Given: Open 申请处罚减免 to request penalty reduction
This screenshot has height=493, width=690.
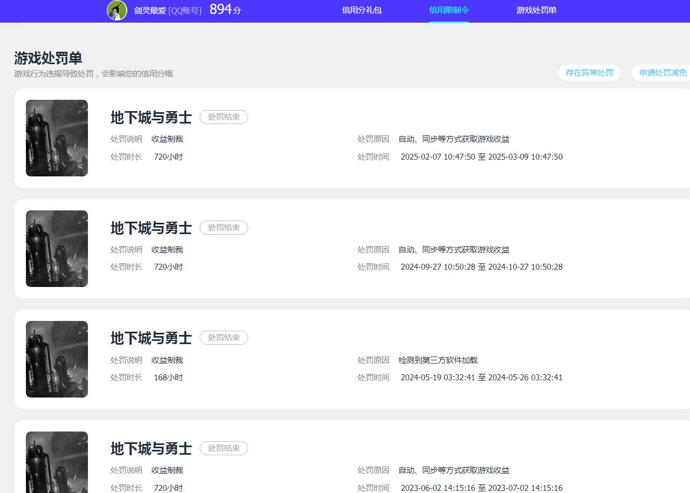Looking at the screenshot, I should 662,72.
